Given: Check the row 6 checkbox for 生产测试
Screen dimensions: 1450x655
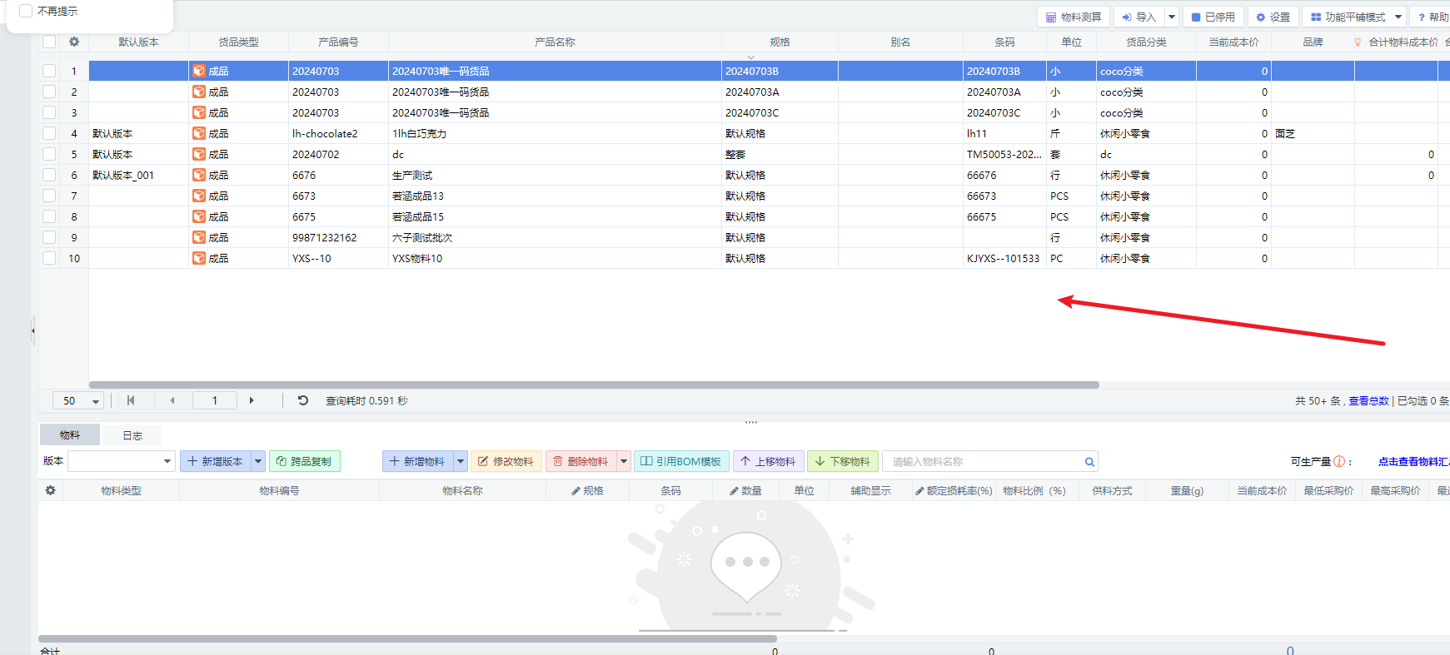Looking at the screenshot, I should [49, 175].
